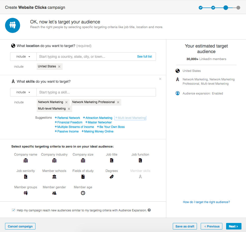Go to second completed progress step
Viewport: 246px width, 232px height.
pos(213,8)
